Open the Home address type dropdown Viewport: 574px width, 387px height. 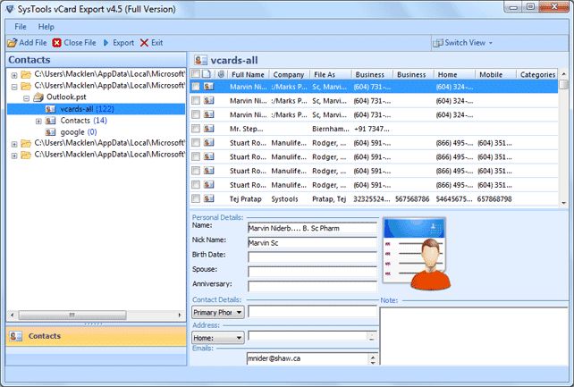pyautogui.click(x=217, y=338)
